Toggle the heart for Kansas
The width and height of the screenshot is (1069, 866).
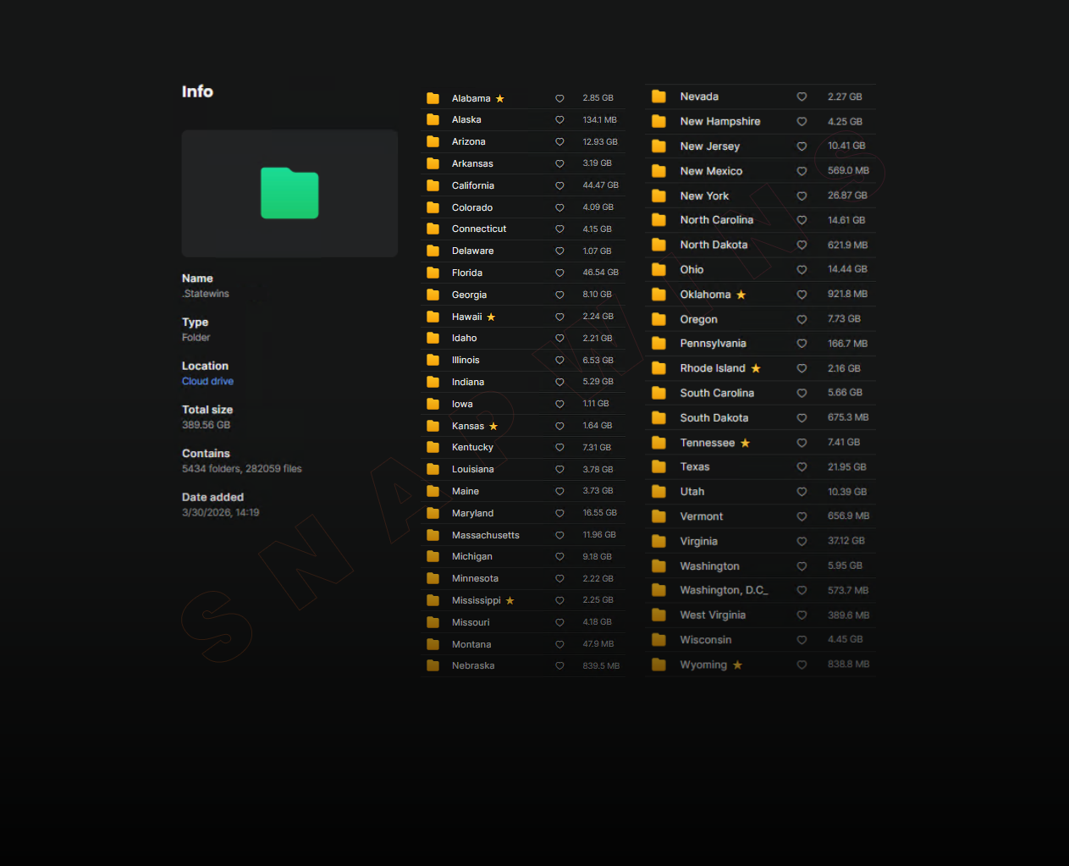pos(559,426)
